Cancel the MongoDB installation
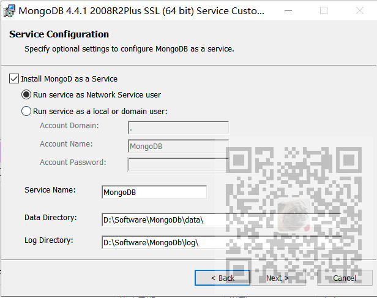This screenshot has width=377, height=298. pos(345,278)
